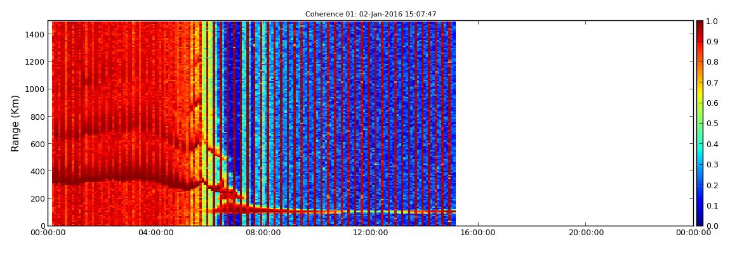730x258 pixels.
Task: Click the 'Range (Km)' y-axis label
Action: [x=15, y=123]
